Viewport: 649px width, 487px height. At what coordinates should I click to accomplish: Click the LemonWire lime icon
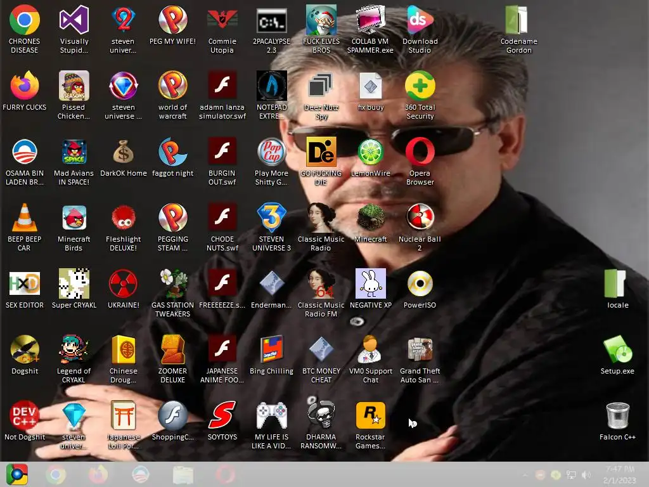(x=370, y=152)
